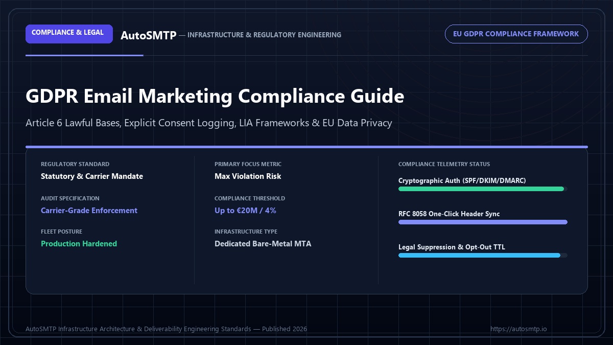
Task: Click the COMPLIANCE THRESHOLD label
Action: [250, 198]
